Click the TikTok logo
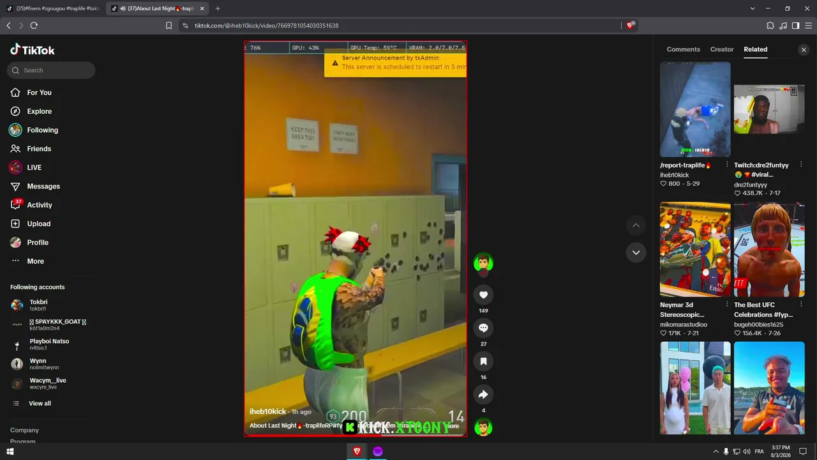 (33, 50)
